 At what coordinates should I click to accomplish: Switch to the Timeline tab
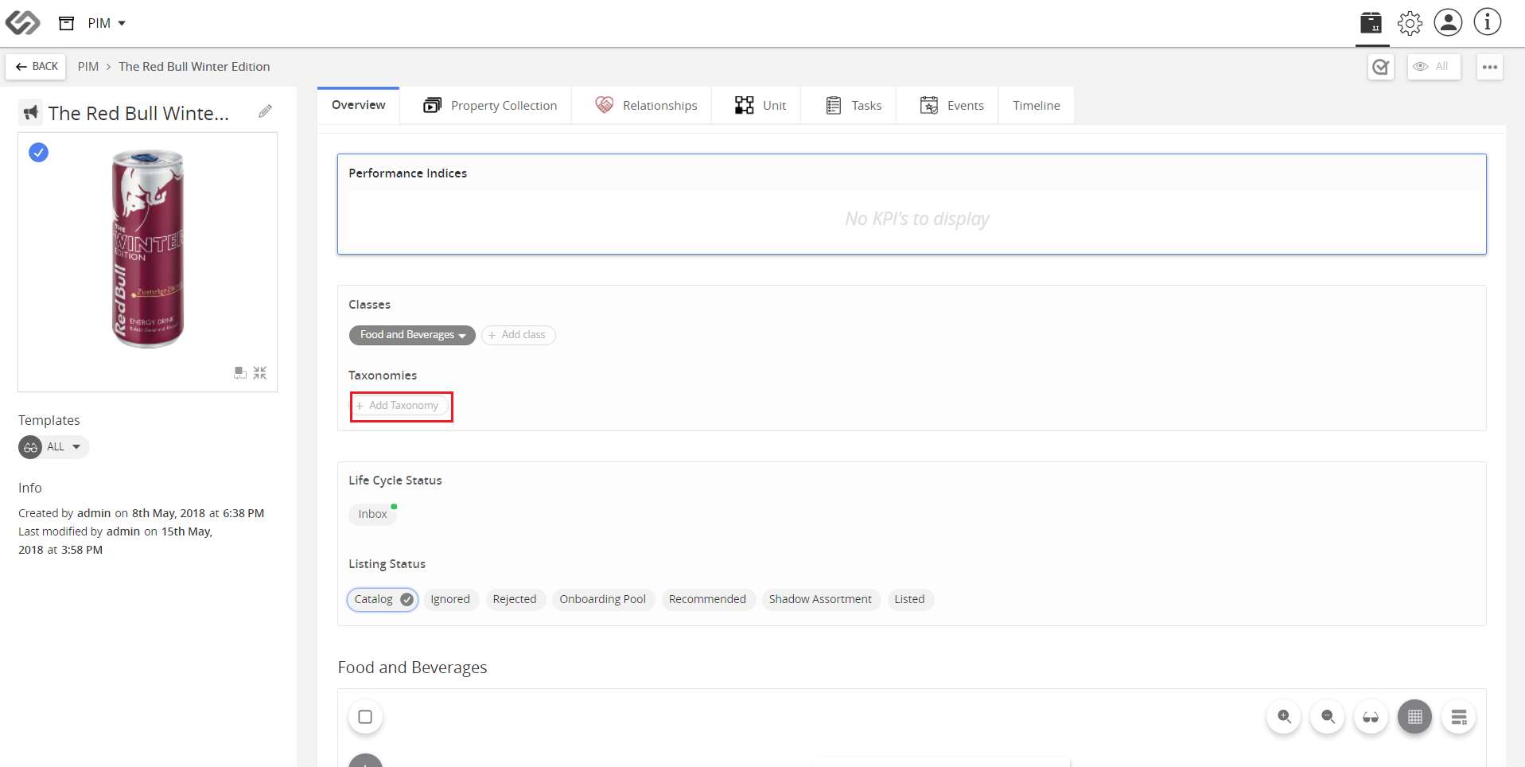point(1036,105)
